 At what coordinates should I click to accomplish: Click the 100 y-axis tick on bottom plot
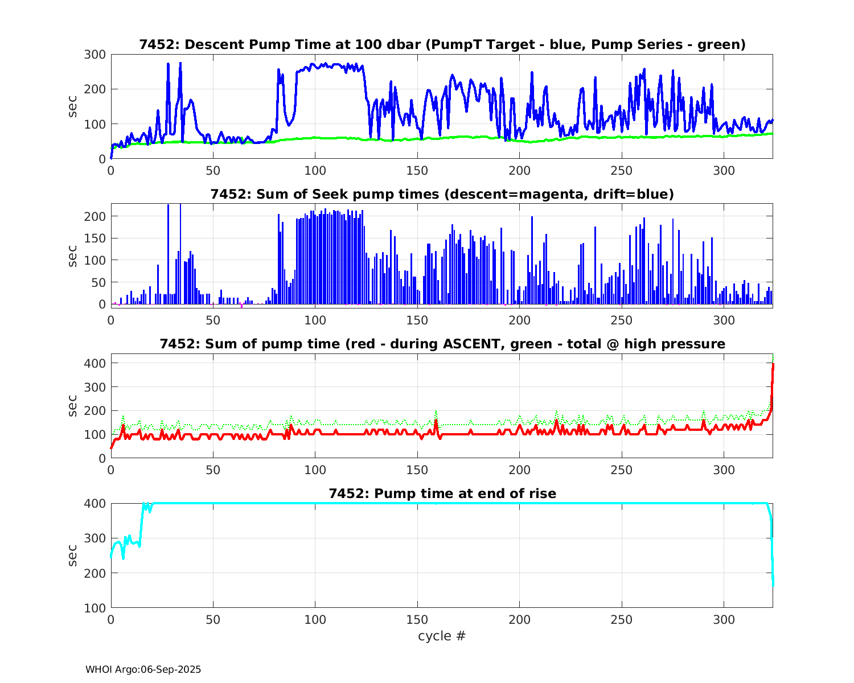click(95, 608)
